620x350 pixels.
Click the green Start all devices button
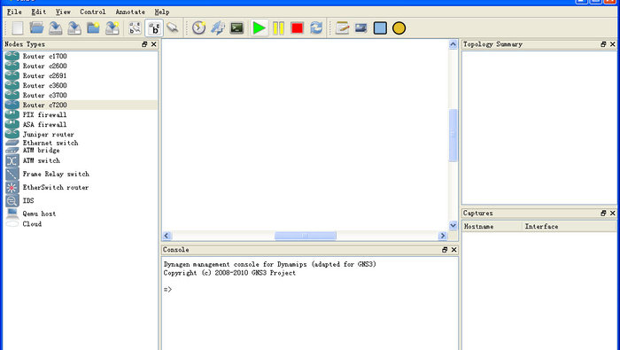259,28
